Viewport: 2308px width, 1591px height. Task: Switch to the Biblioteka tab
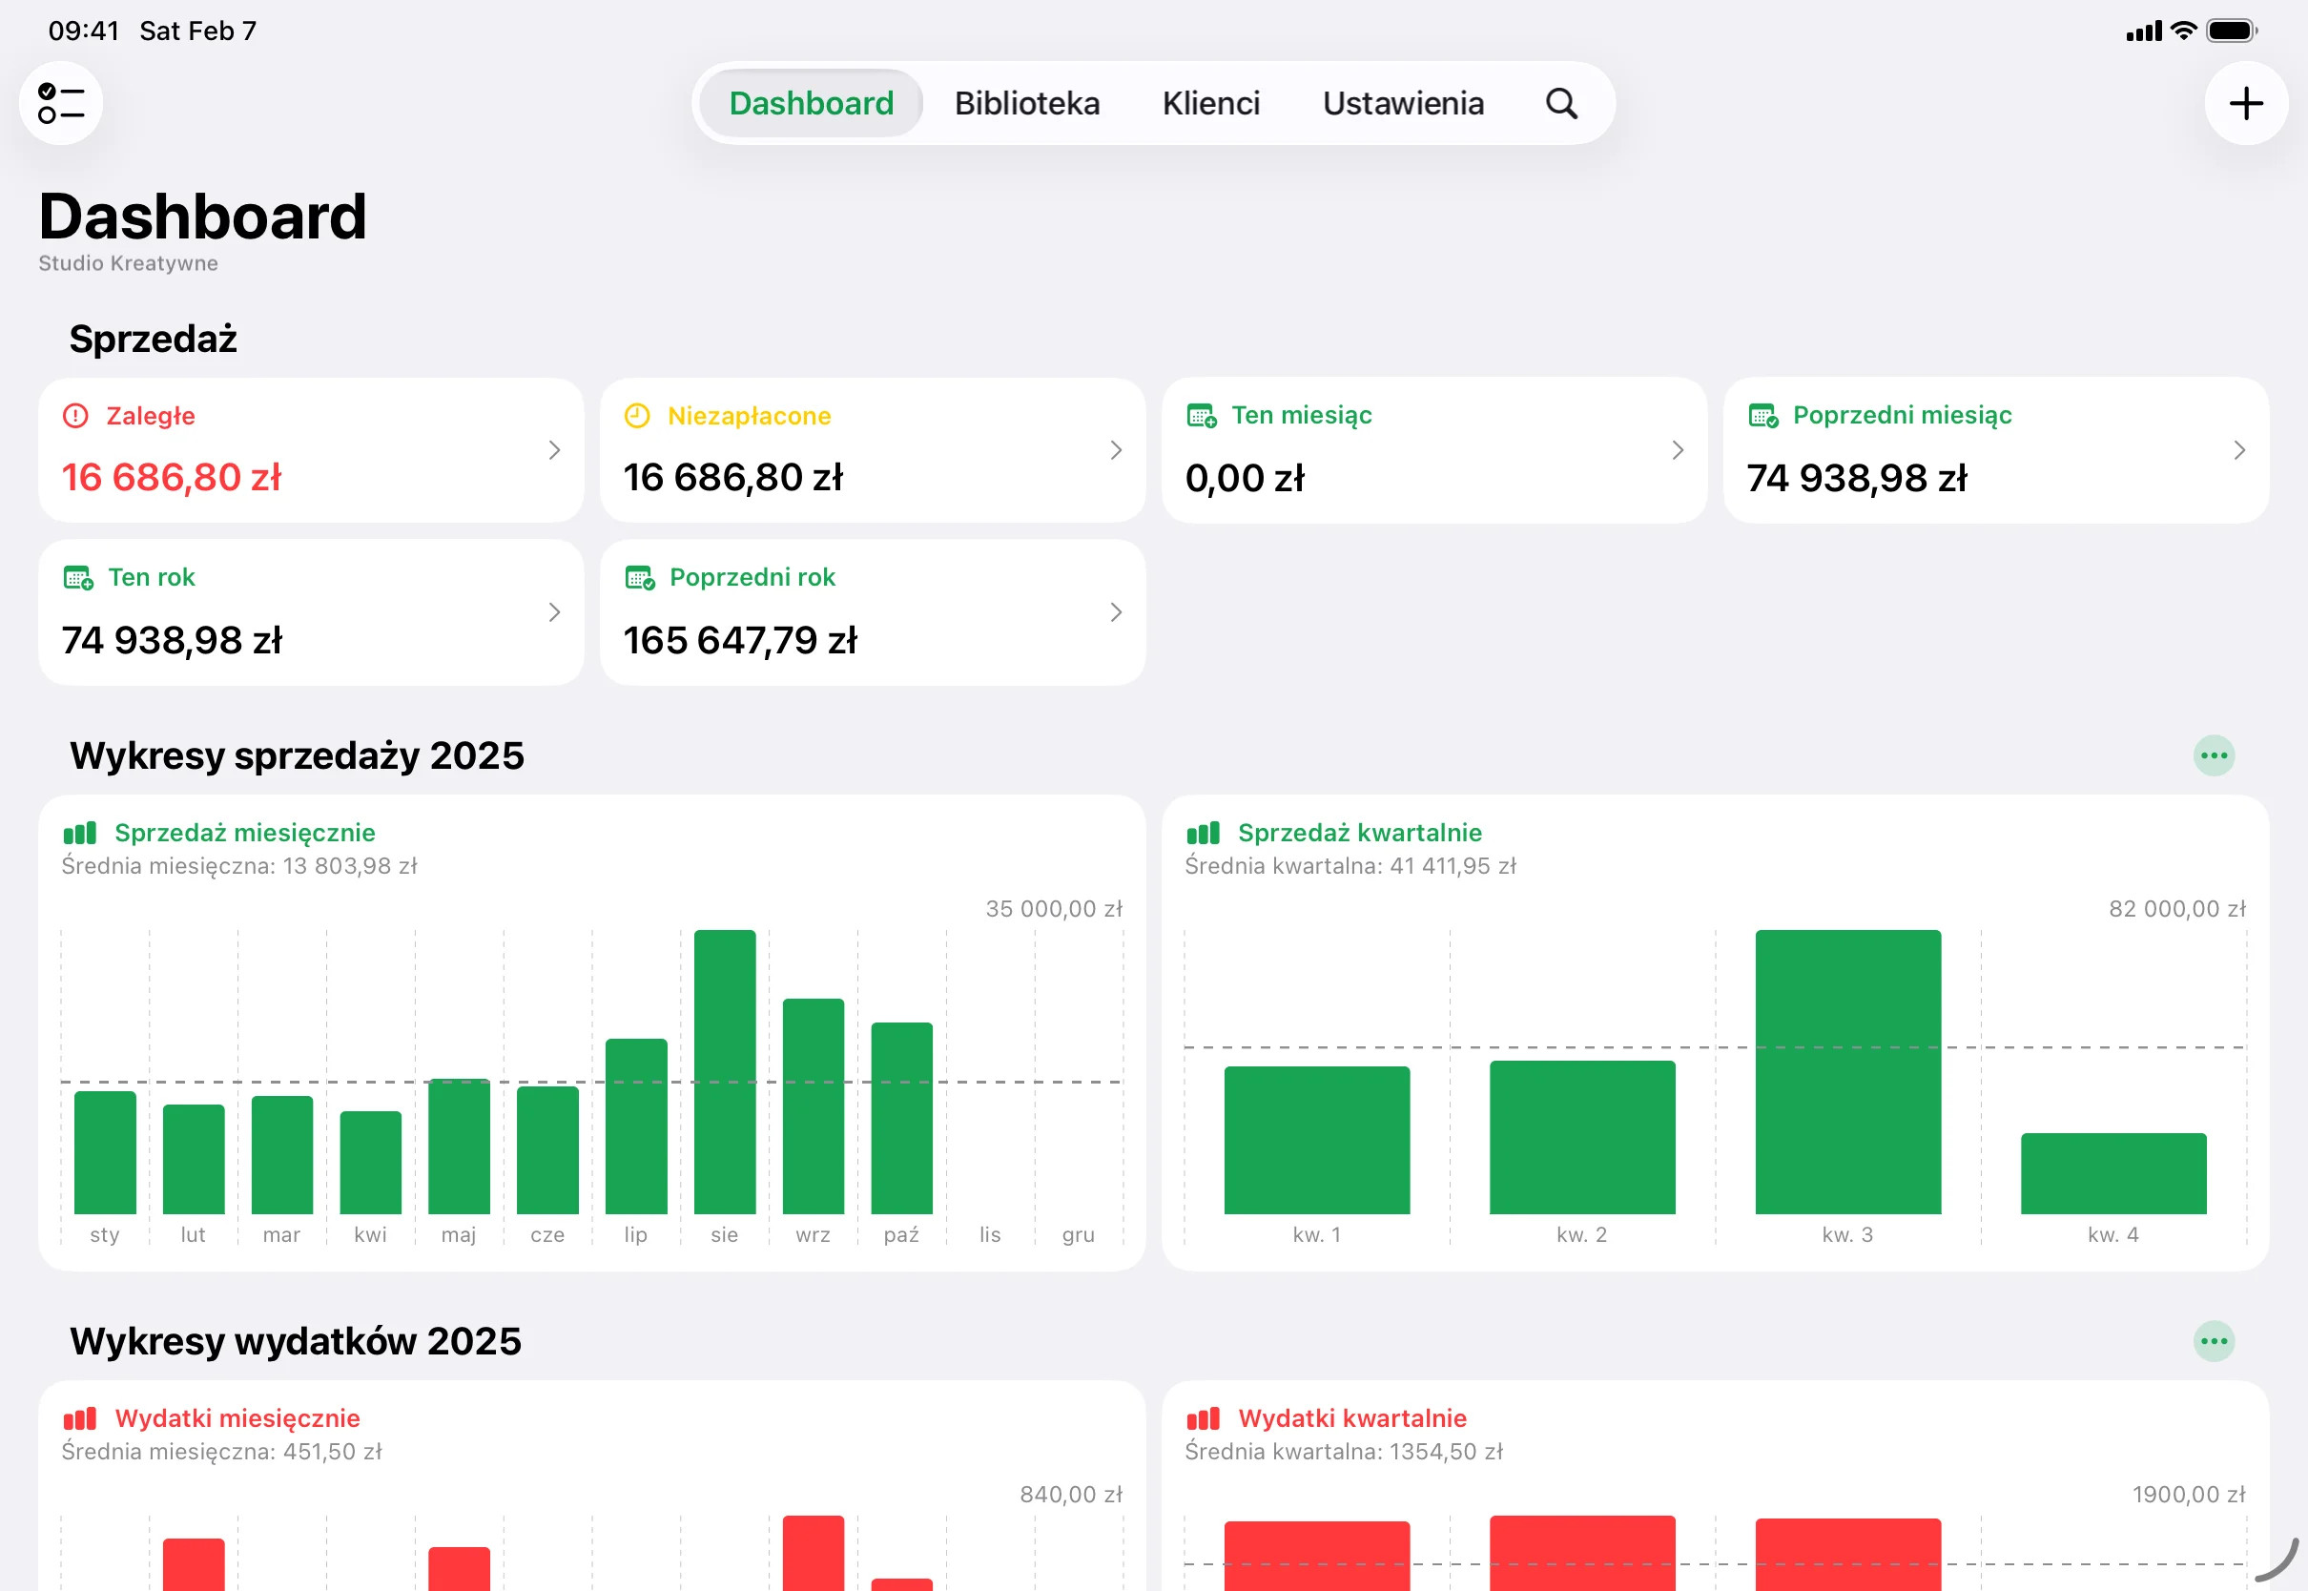pyautogui.click(x=1026, y=104)
